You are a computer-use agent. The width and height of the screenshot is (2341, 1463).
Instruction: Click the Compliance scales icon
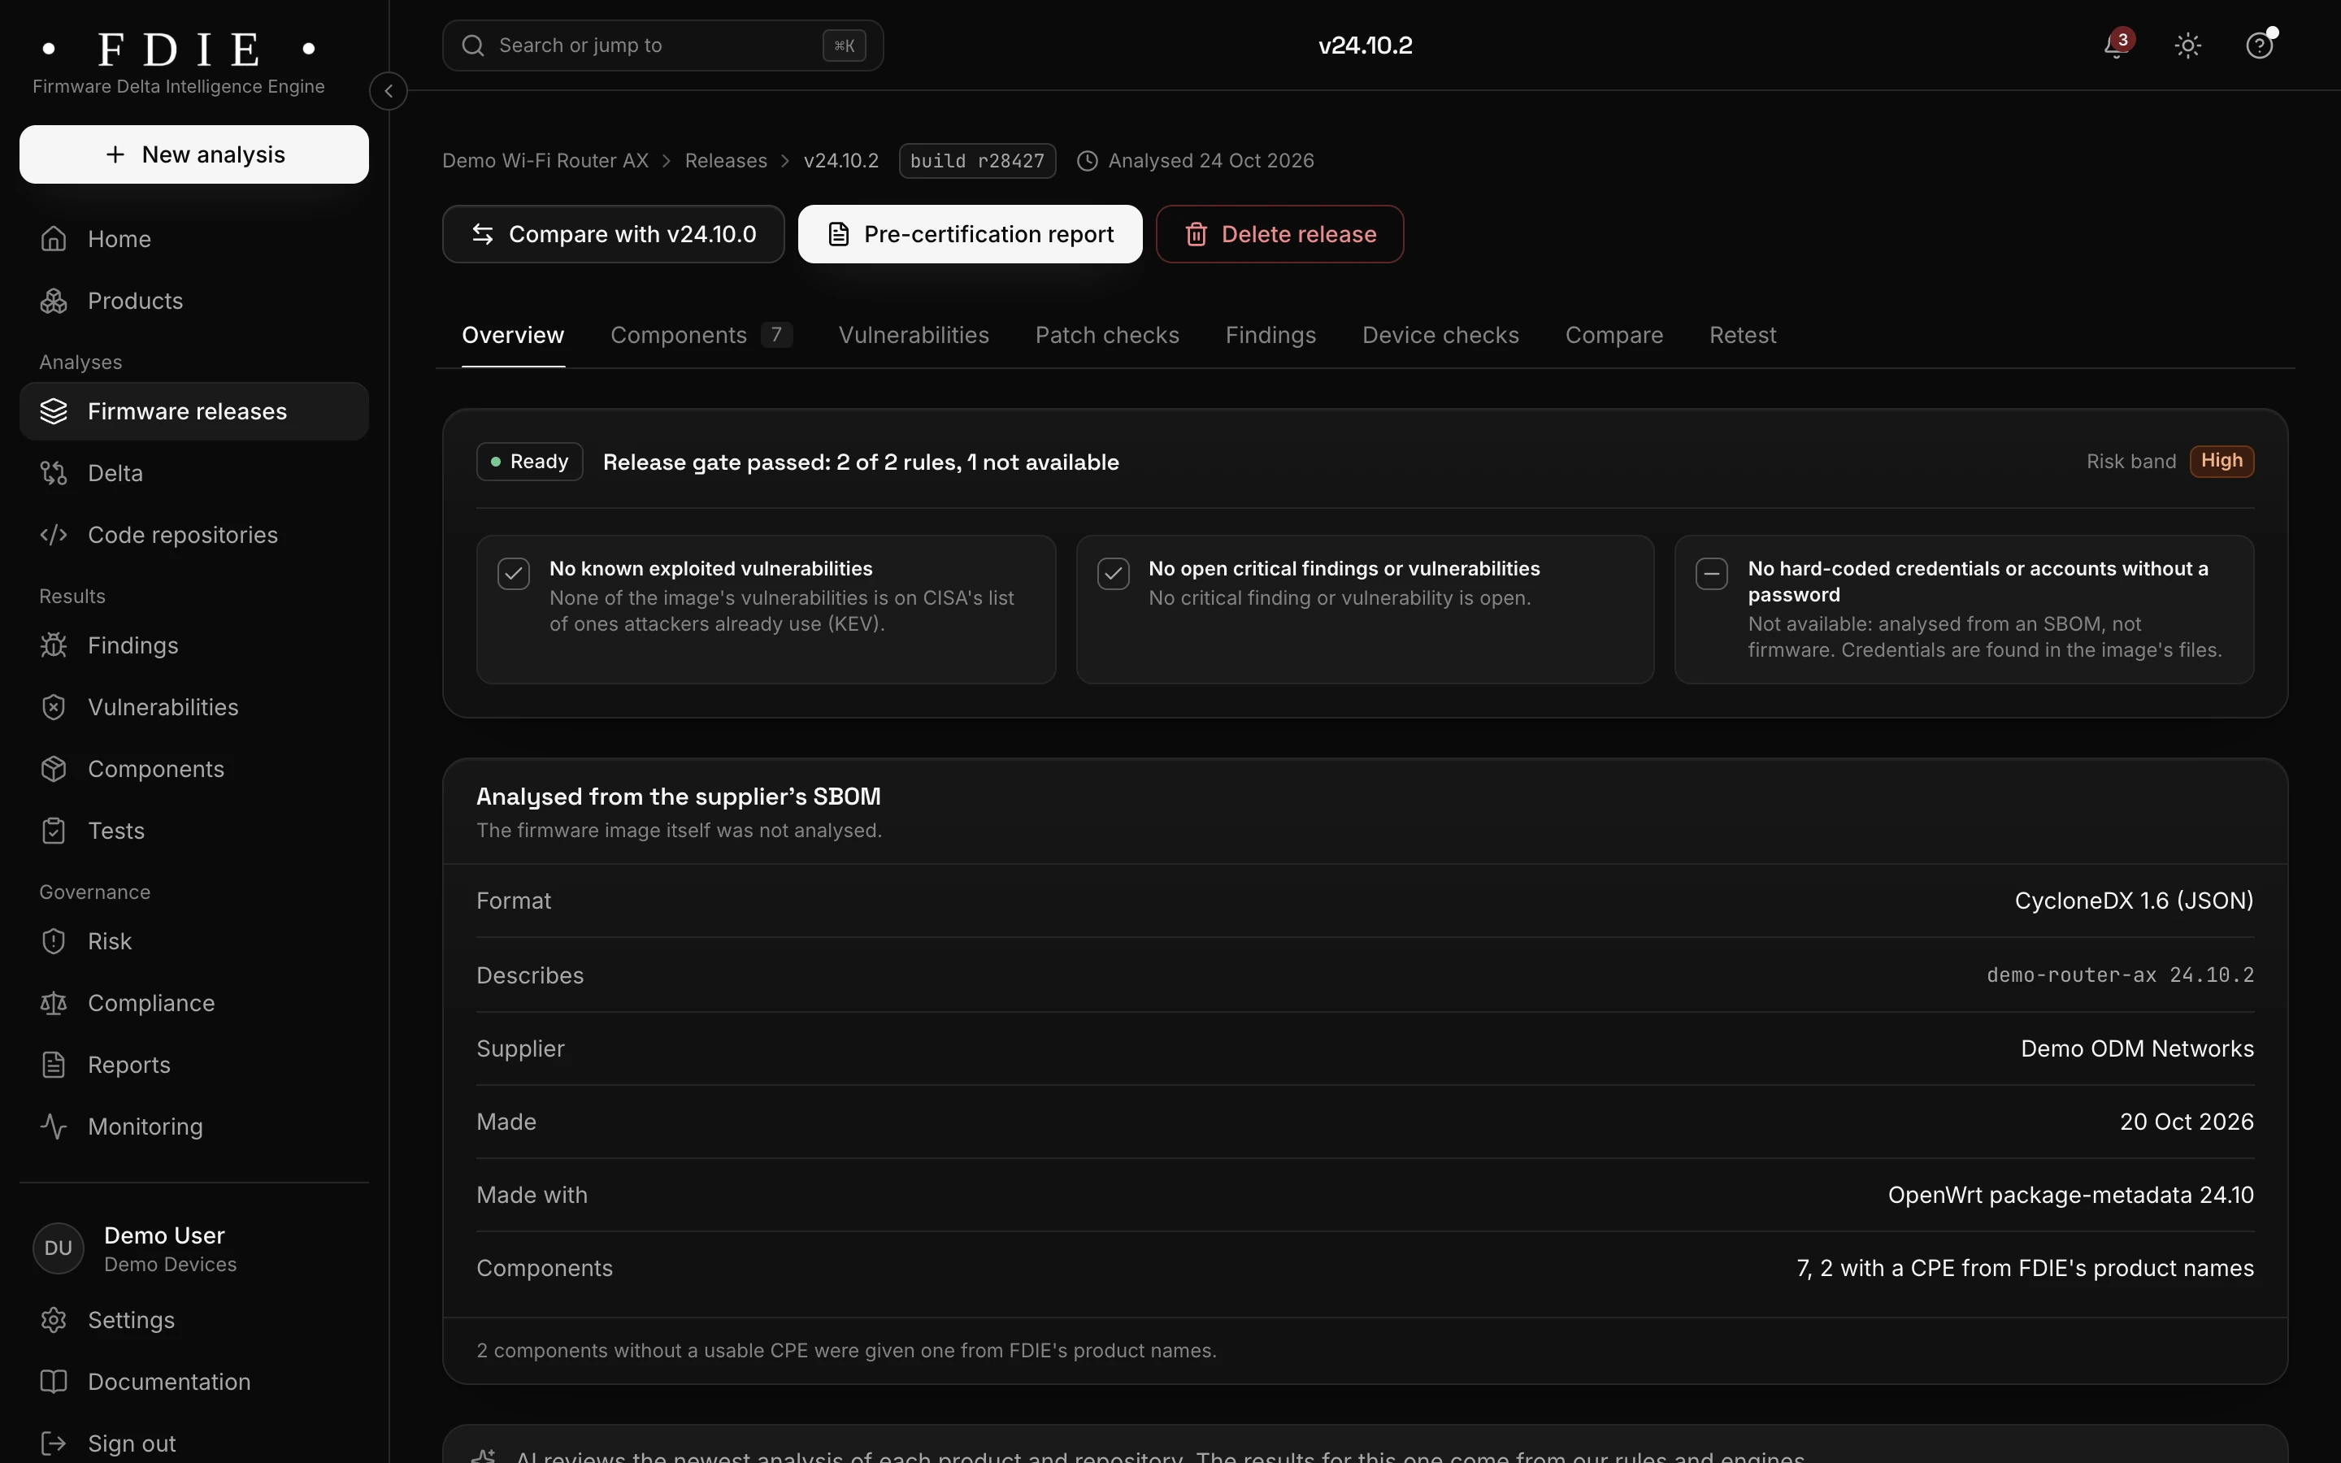54,1002
